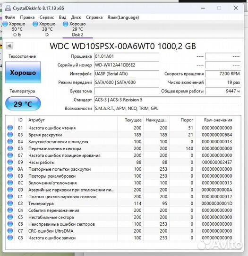Click status orb for Запуски/остановки шпинделя
Image resolution: width=248 pixels, height=256 pixels.
tap(10, 141)
